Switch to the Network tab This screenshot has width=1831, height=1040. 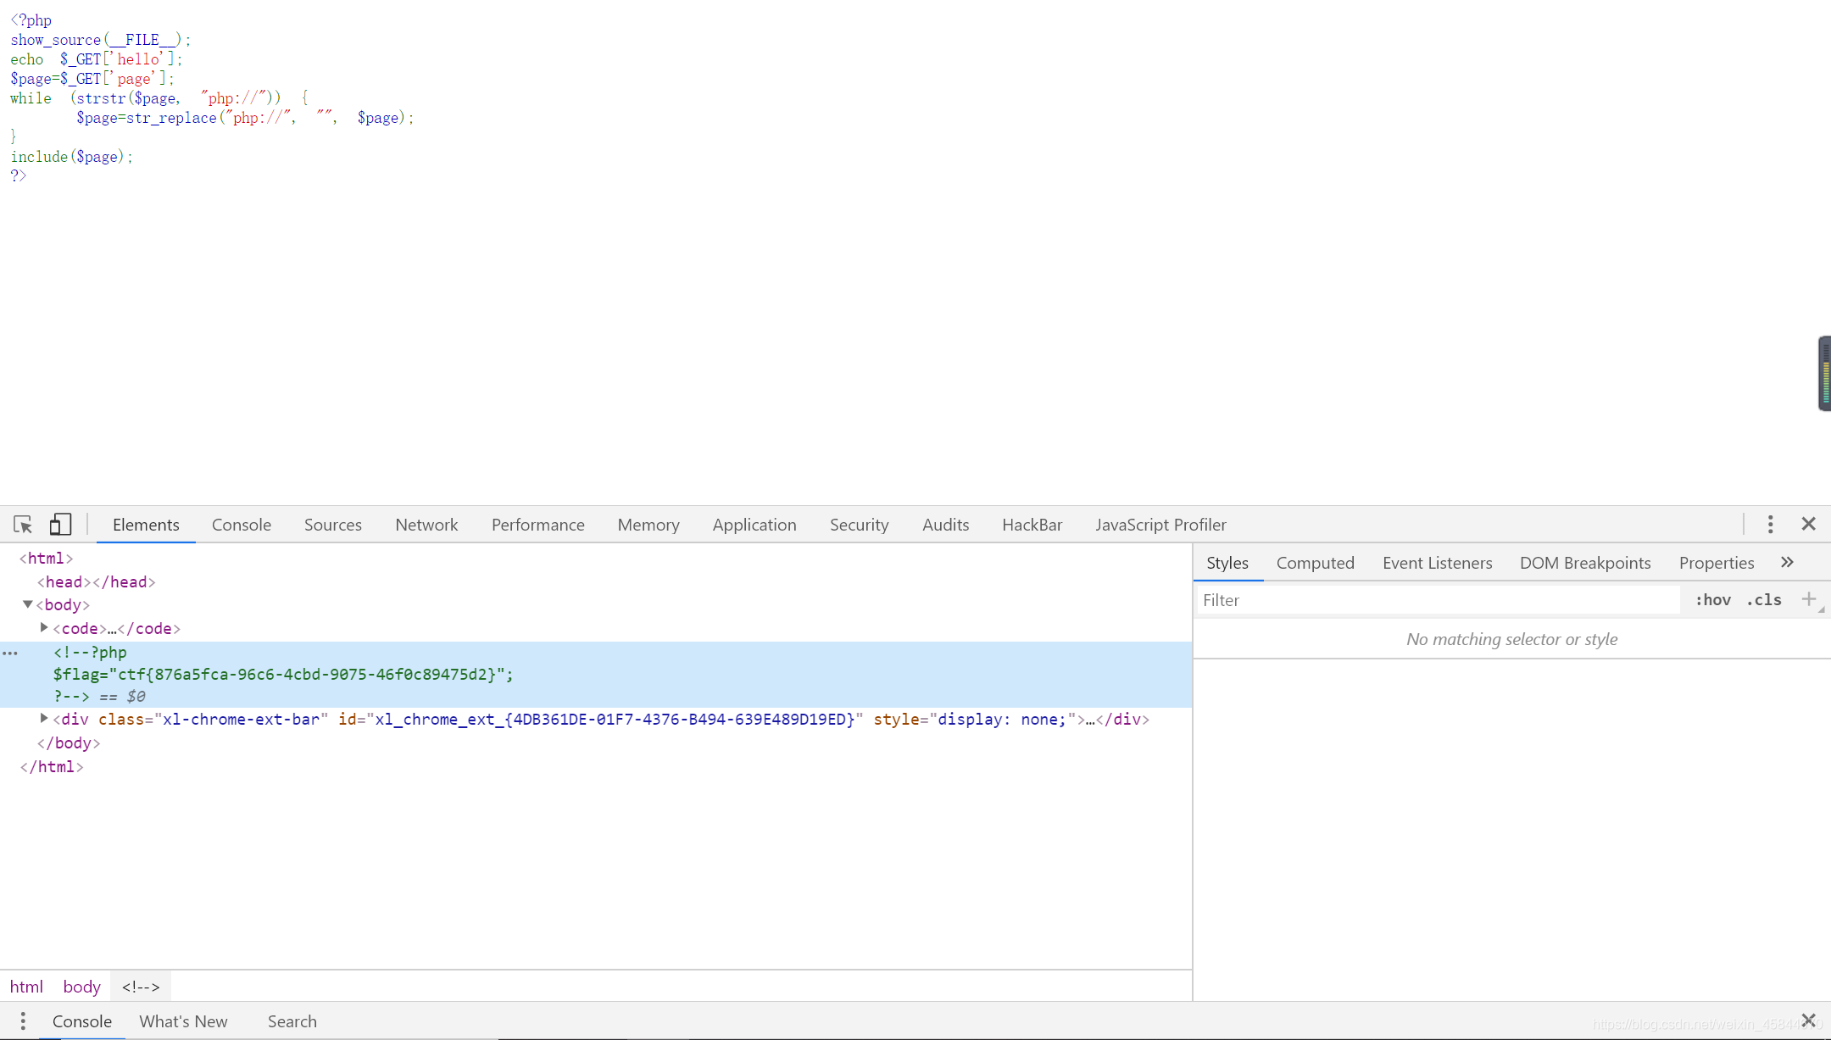click(426, 525)
